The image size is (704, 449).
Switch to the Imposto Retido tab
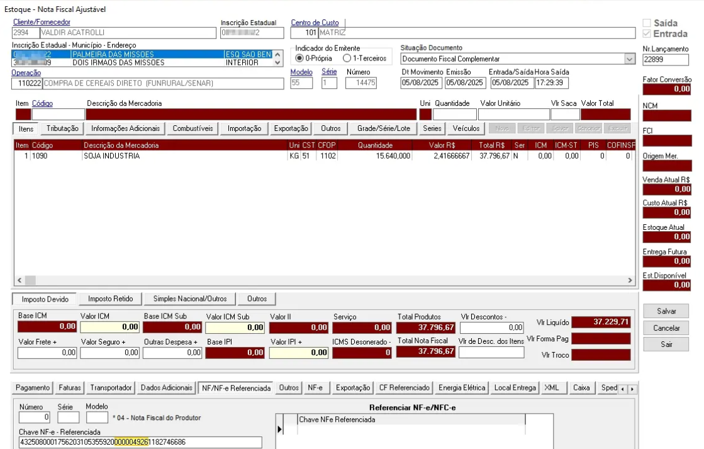(x=111, y=299)
